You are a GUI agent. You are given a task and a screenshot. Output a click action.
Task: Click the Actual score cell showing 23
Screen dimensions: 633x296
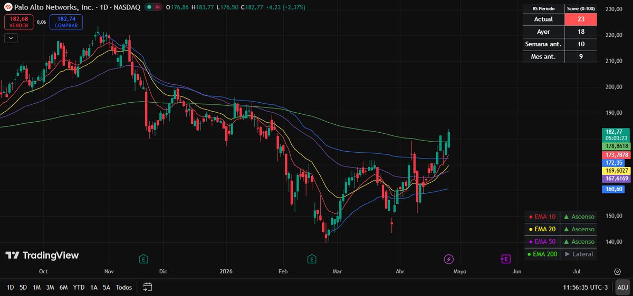point(581,19)
